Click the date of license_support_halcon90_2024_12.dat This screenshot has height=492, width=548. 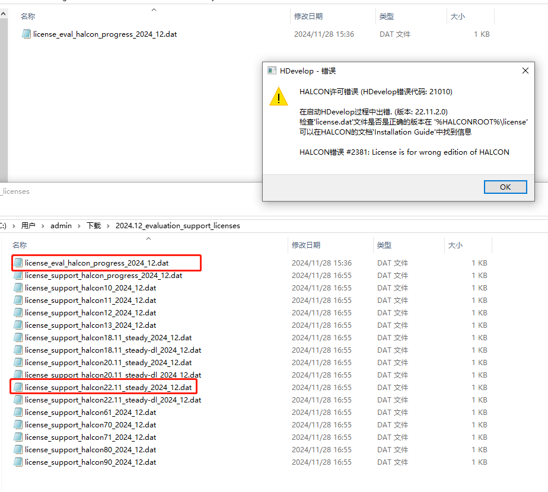pos(321,462)
